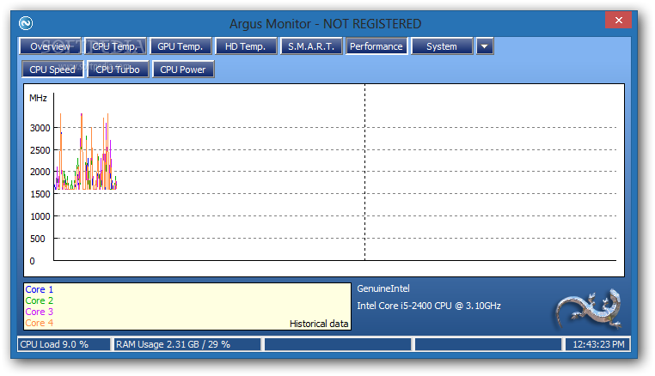
Task: Expand the dropdown arrow next to System
Action: coord(485,46)
